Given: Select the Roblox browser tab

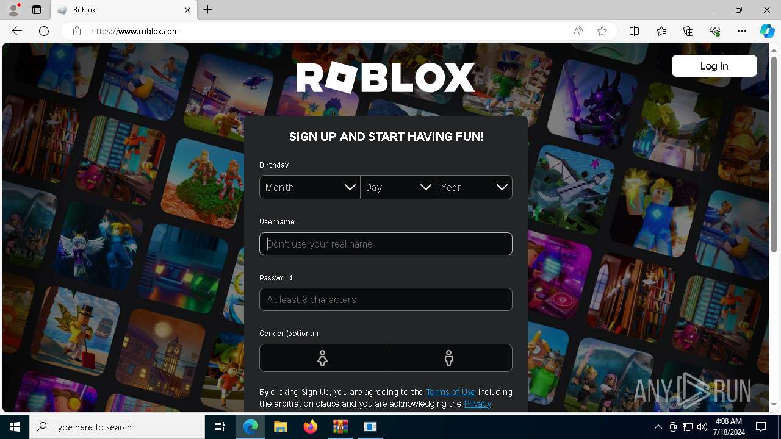Looking at the screenshot, I should tap(124, 10).
